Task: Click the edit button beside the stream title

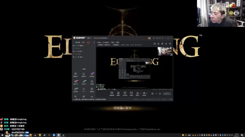Action: coord(118,42)
